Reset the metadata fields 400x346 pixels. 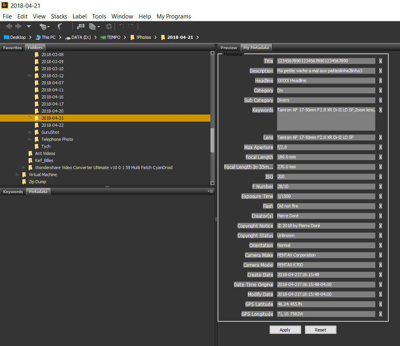320,330
